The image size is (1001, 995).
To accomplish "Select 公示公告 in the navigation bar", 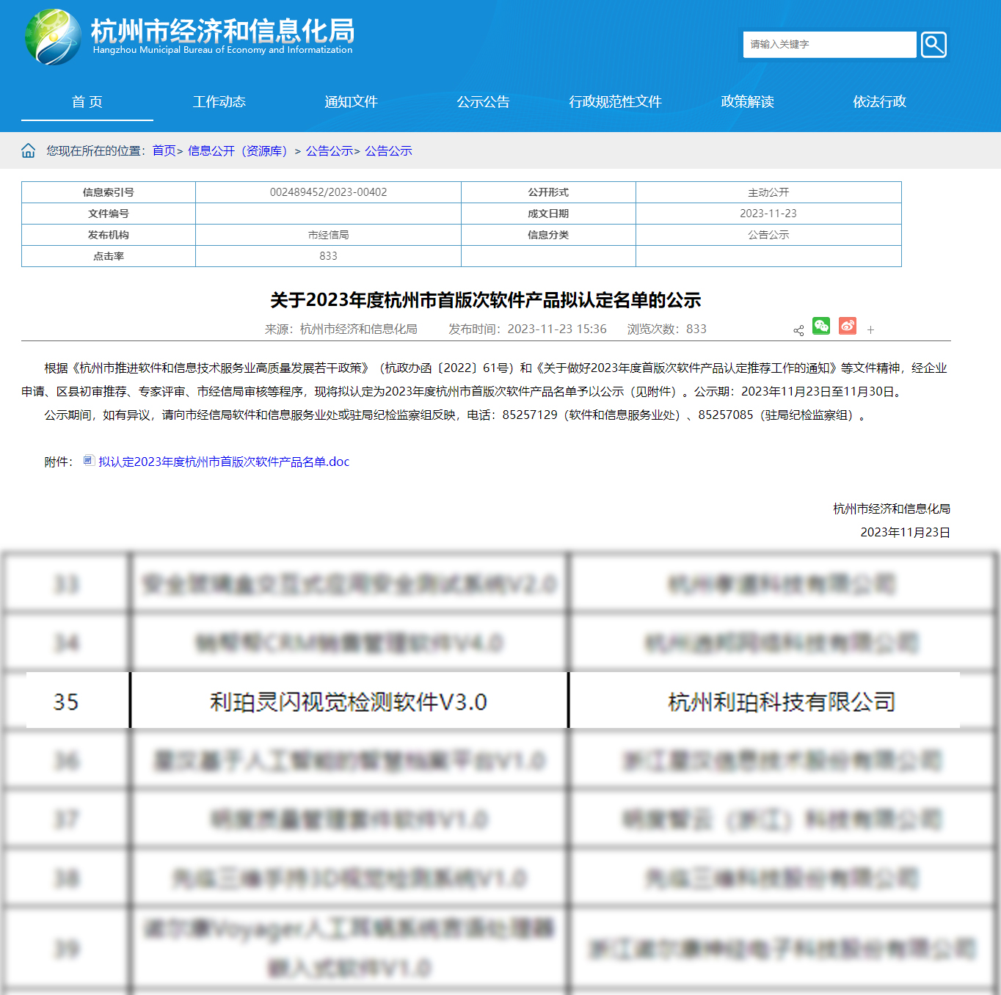I will 484,102.
